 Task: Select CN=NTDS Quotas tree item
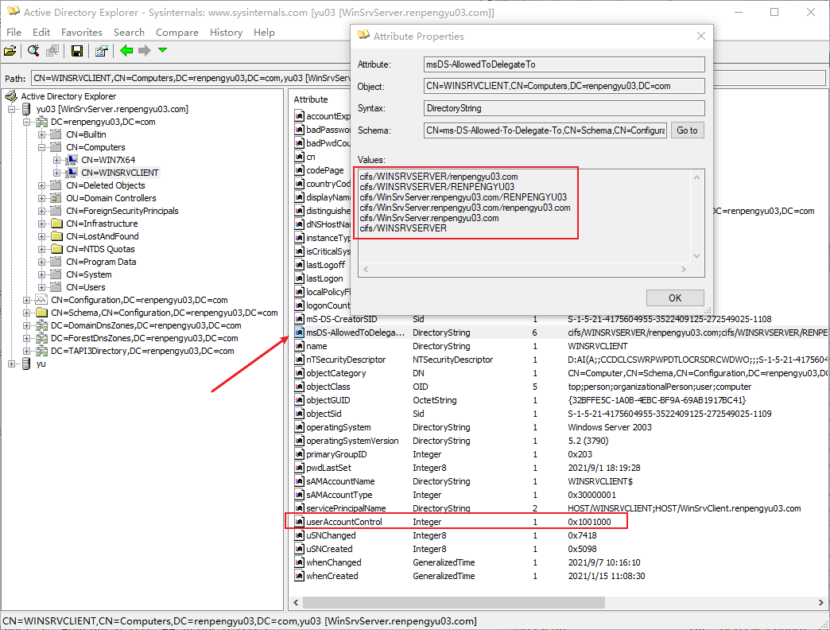tap(100, 249)
